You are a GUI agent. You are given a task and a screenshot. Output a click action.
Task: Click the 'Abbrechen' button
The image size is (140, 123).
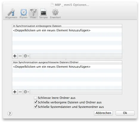[103, 113]
